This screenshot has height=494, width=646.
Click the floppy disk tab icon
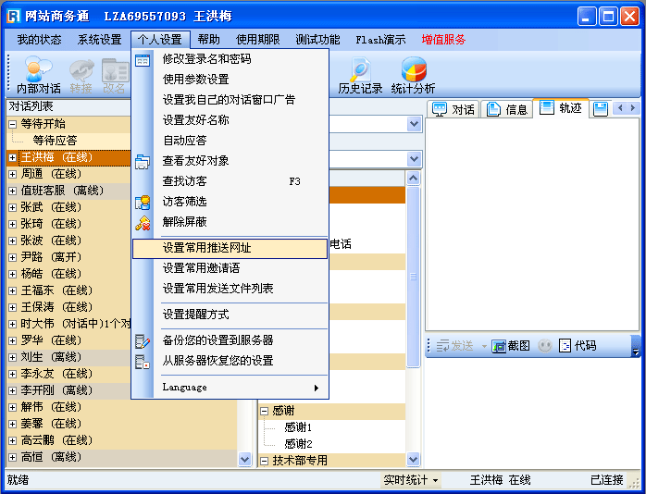[600, 109]
